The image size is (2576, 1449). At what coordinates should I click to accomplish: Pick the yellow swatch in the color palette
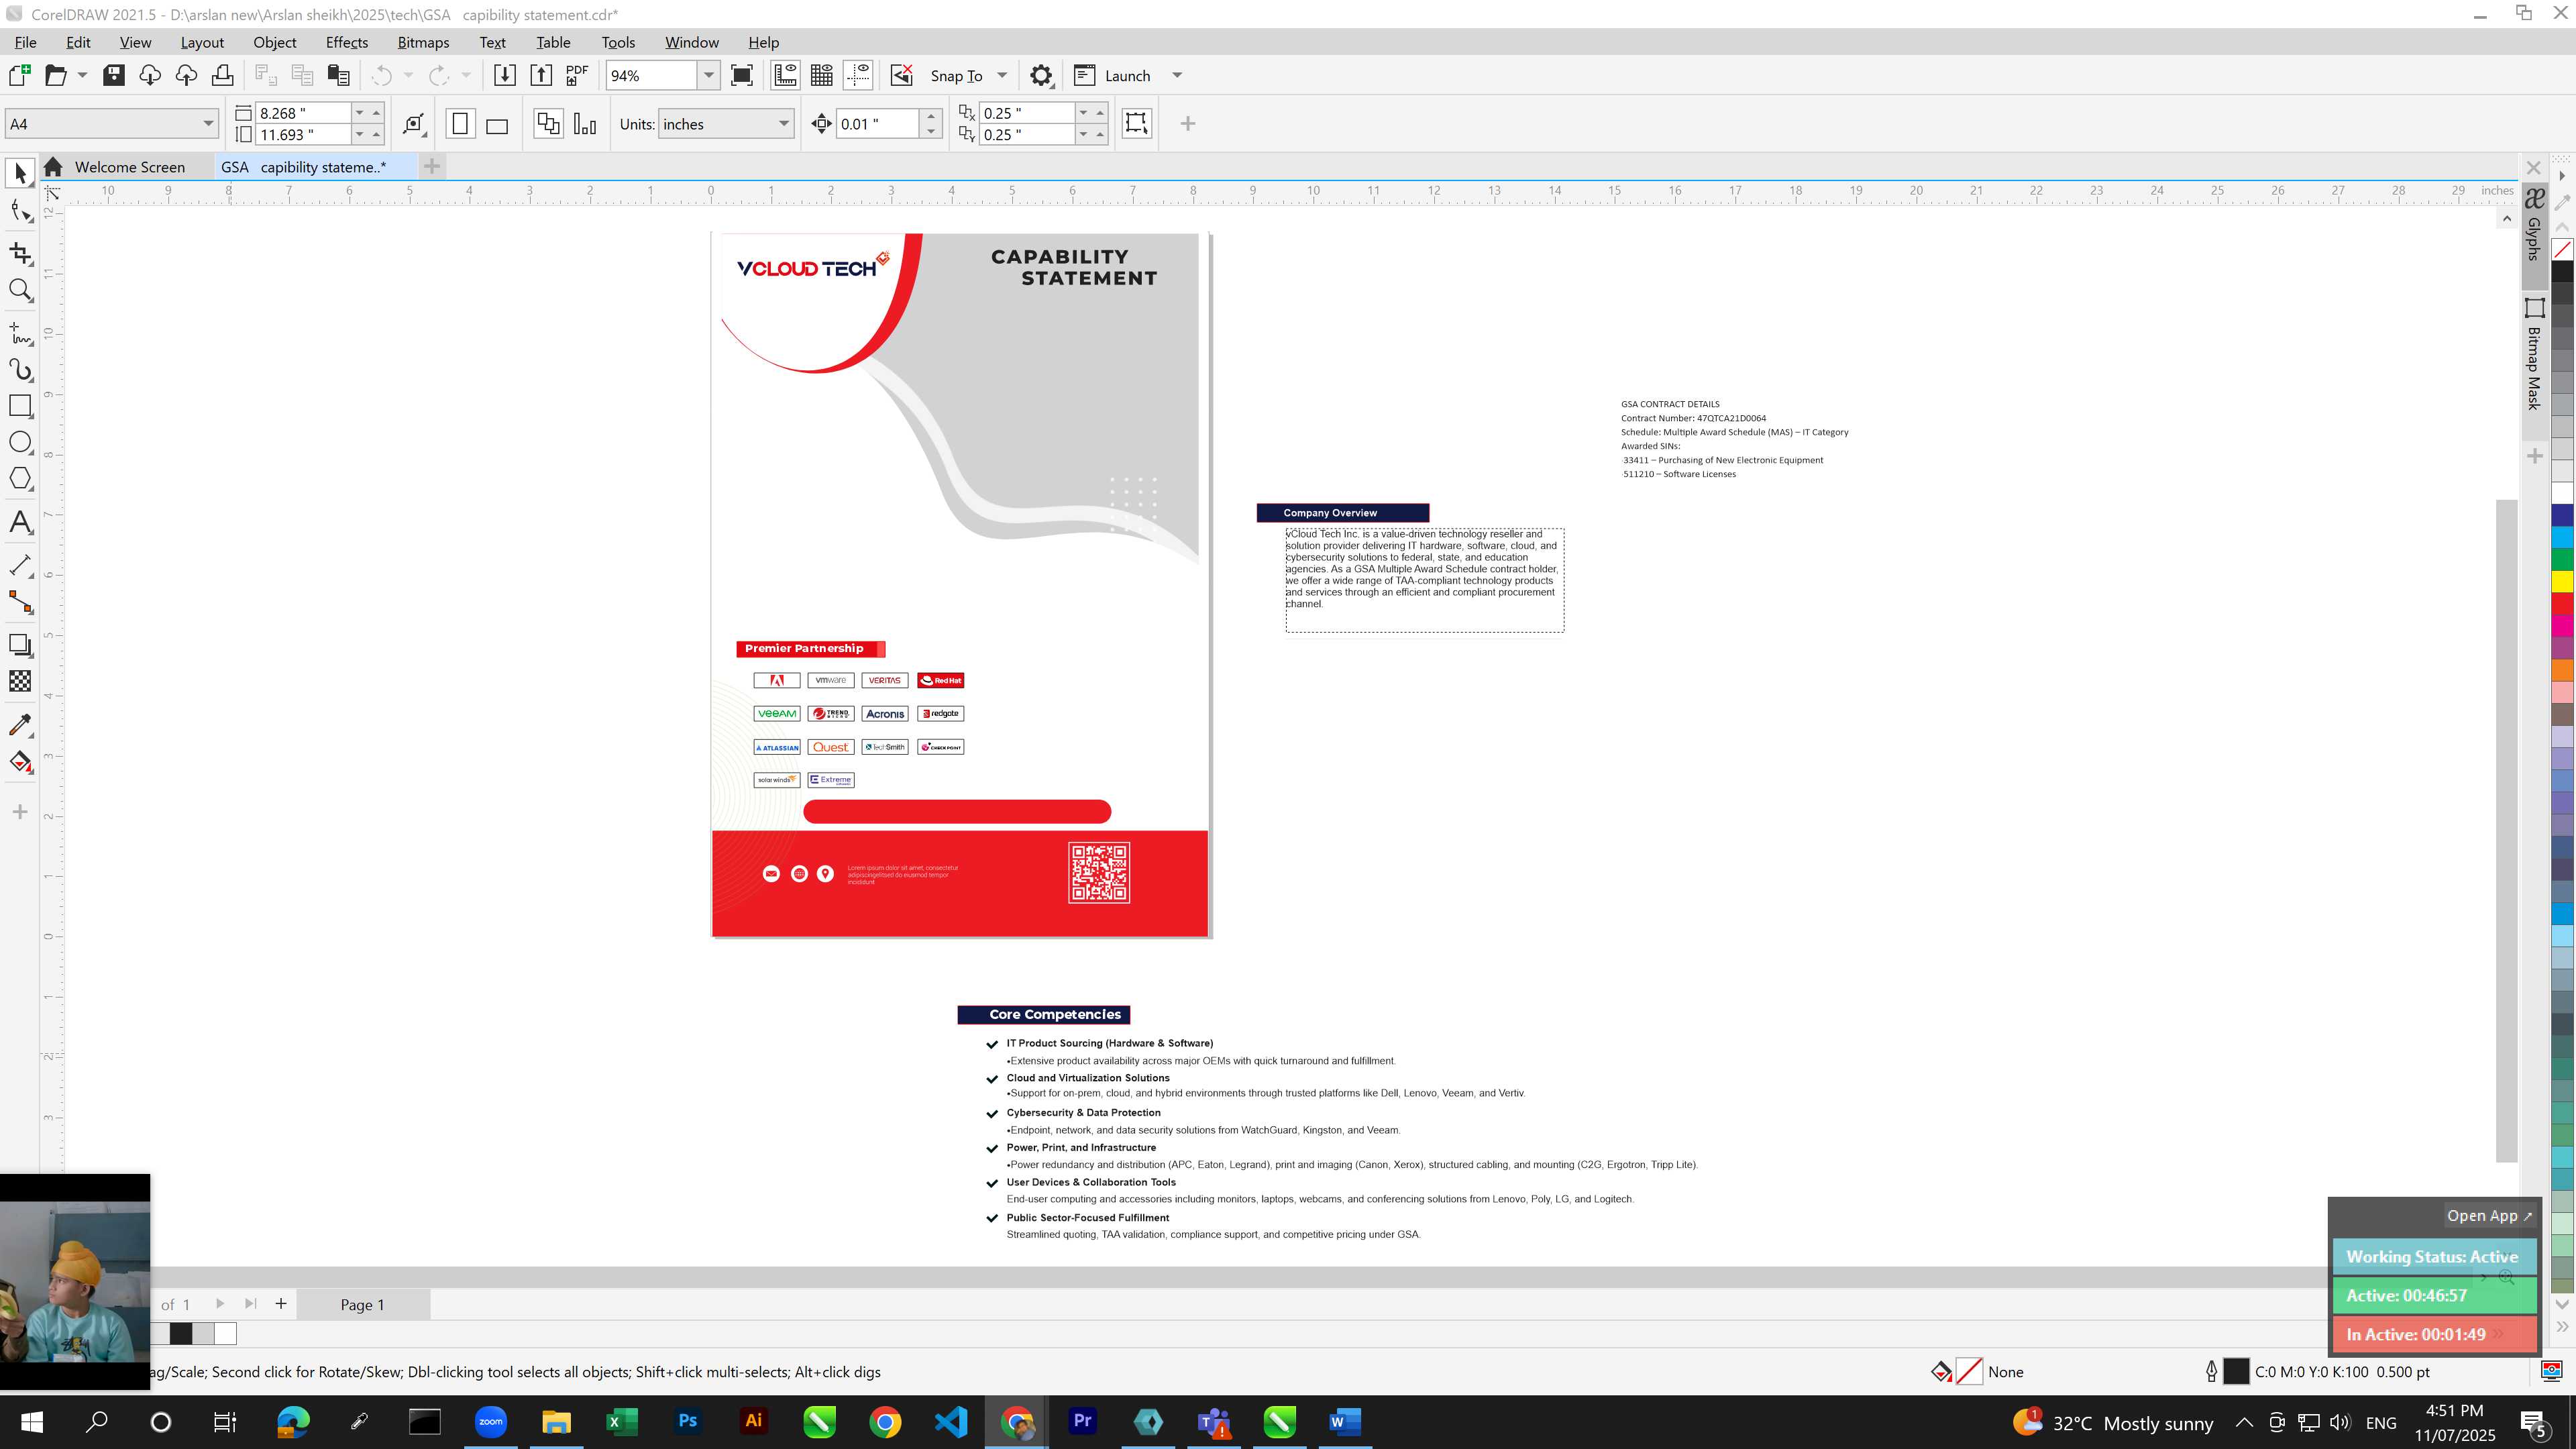pos(2562,581)
